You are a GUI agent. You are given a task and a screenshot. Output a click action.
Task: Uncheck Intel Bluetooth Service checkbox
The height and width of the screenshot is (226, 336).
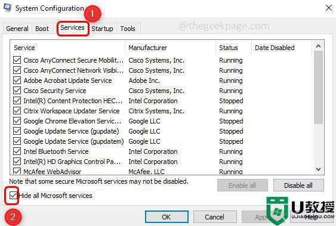coord(17,151)
